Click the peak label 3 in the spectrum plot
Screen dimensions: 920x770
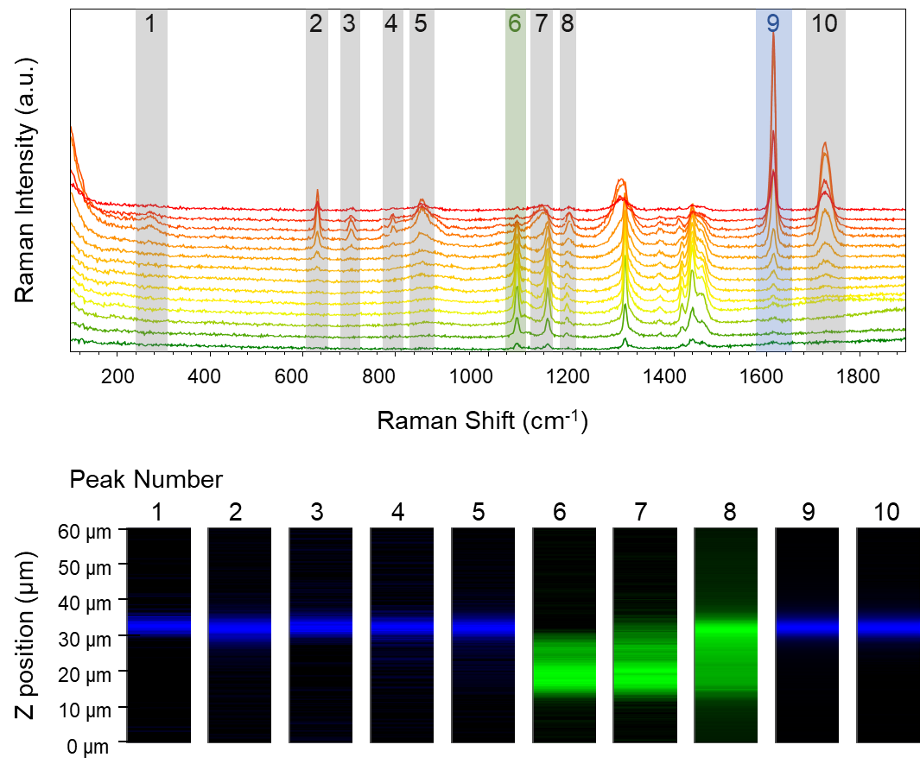tap(349, 23)
